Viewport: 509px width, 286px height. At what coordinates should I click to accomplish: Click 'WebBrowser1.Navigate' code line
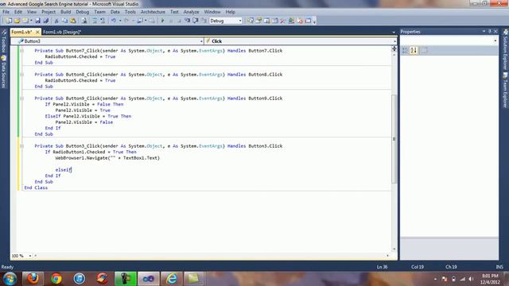[x=107, y=158]
